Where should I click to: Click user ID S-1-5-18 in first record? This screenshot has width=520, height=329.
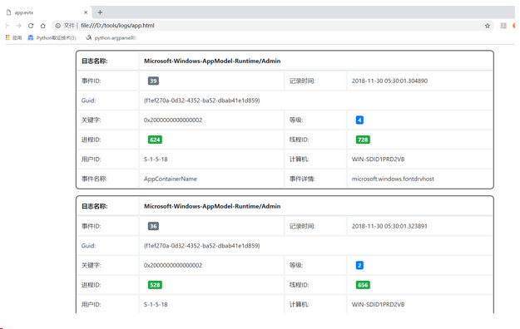[x=156, y=160]
